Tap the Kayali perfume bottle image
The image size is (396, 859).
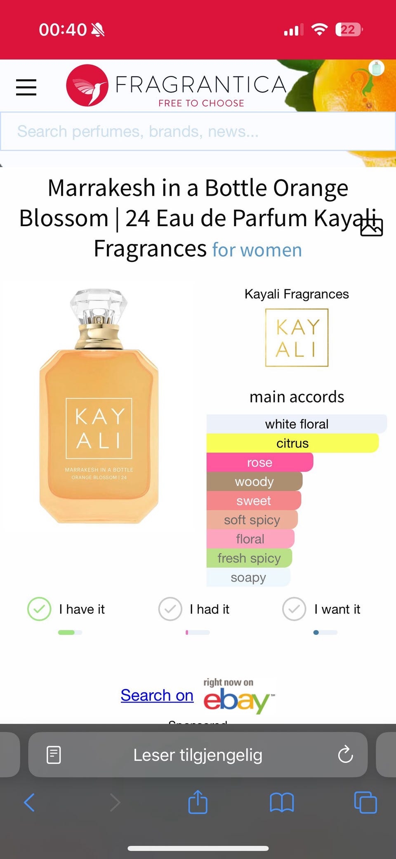pyautogui.click(x=99, y=406)
